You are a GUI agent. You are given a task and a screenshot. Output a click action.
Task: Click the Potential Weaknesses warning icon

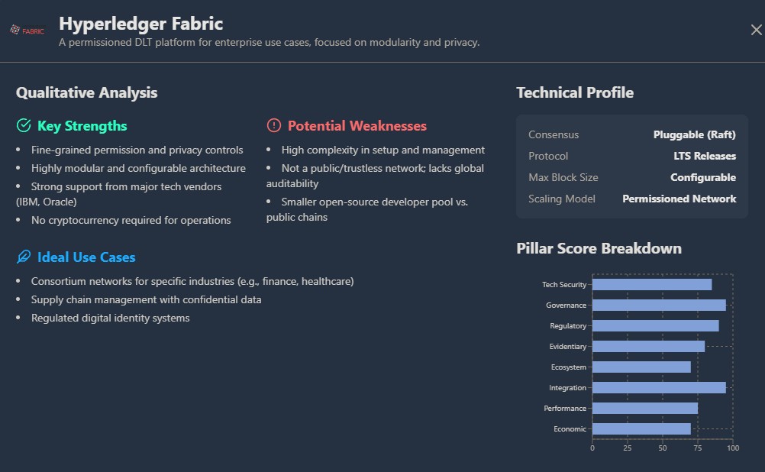click(274, 126)
